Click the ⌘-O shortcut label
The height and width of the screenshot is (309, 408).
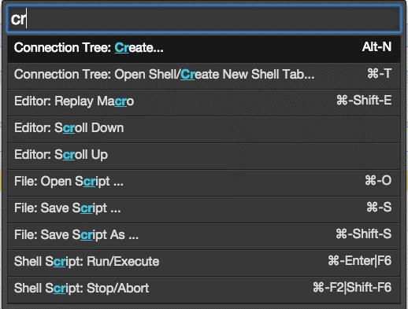click(x=378, y=180)
